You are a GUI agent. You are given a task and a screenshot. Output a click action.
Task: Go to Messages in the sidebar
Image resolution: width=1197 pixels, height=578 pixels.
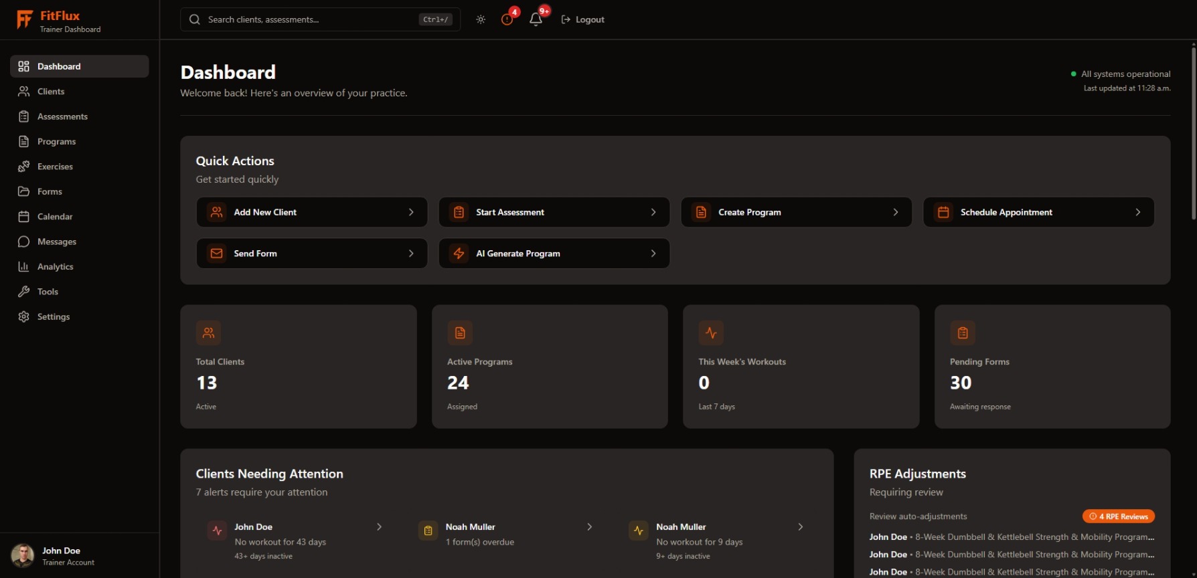click(x=57, y=242)
